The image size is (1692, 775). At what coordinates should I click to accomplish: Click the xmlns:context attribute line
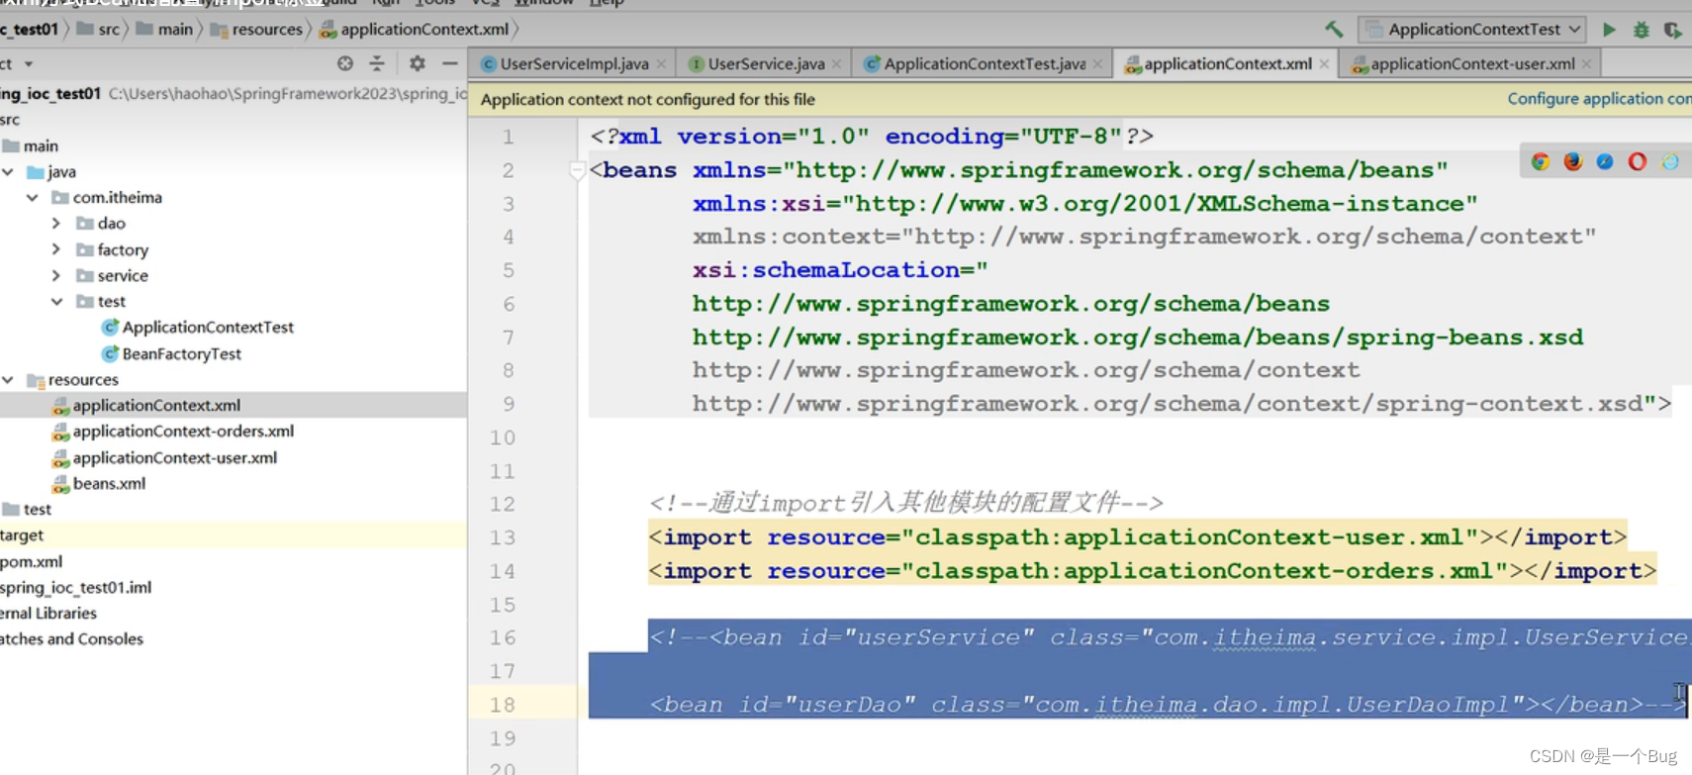point(1144,237)
